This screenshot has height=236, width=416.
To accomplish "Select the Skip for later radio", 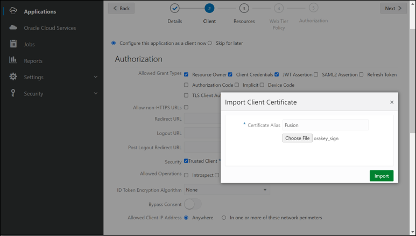I will (210, 43).
